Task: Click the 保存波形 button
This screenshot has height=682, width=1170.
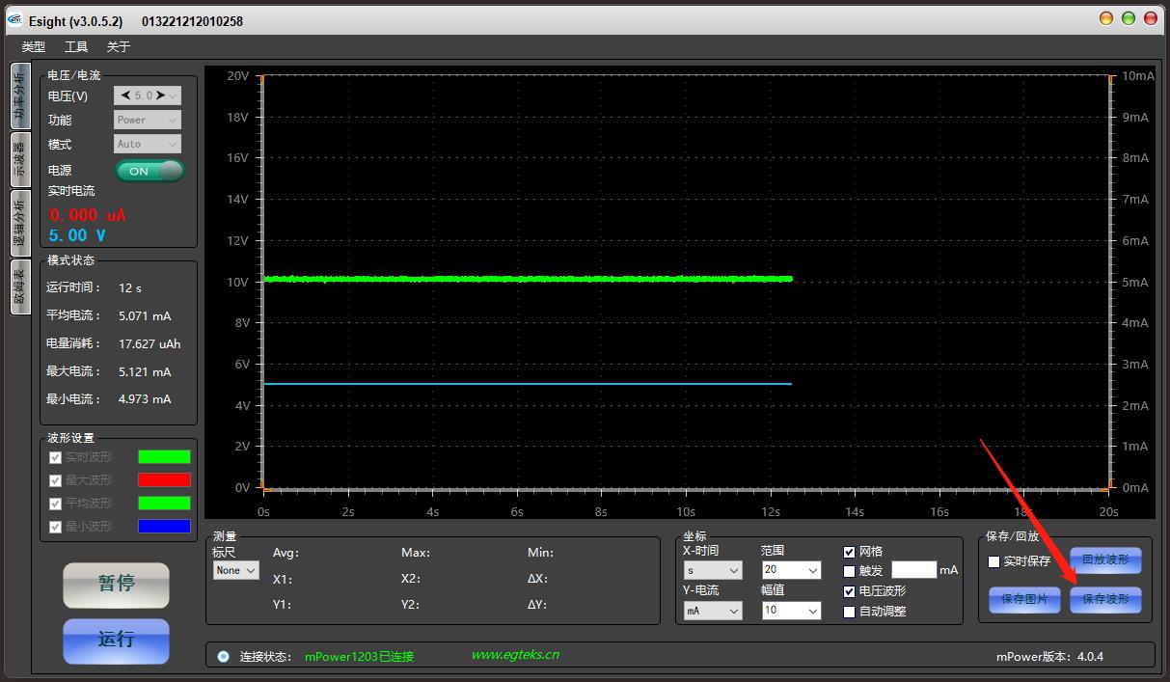Action: click(1105, 599)
